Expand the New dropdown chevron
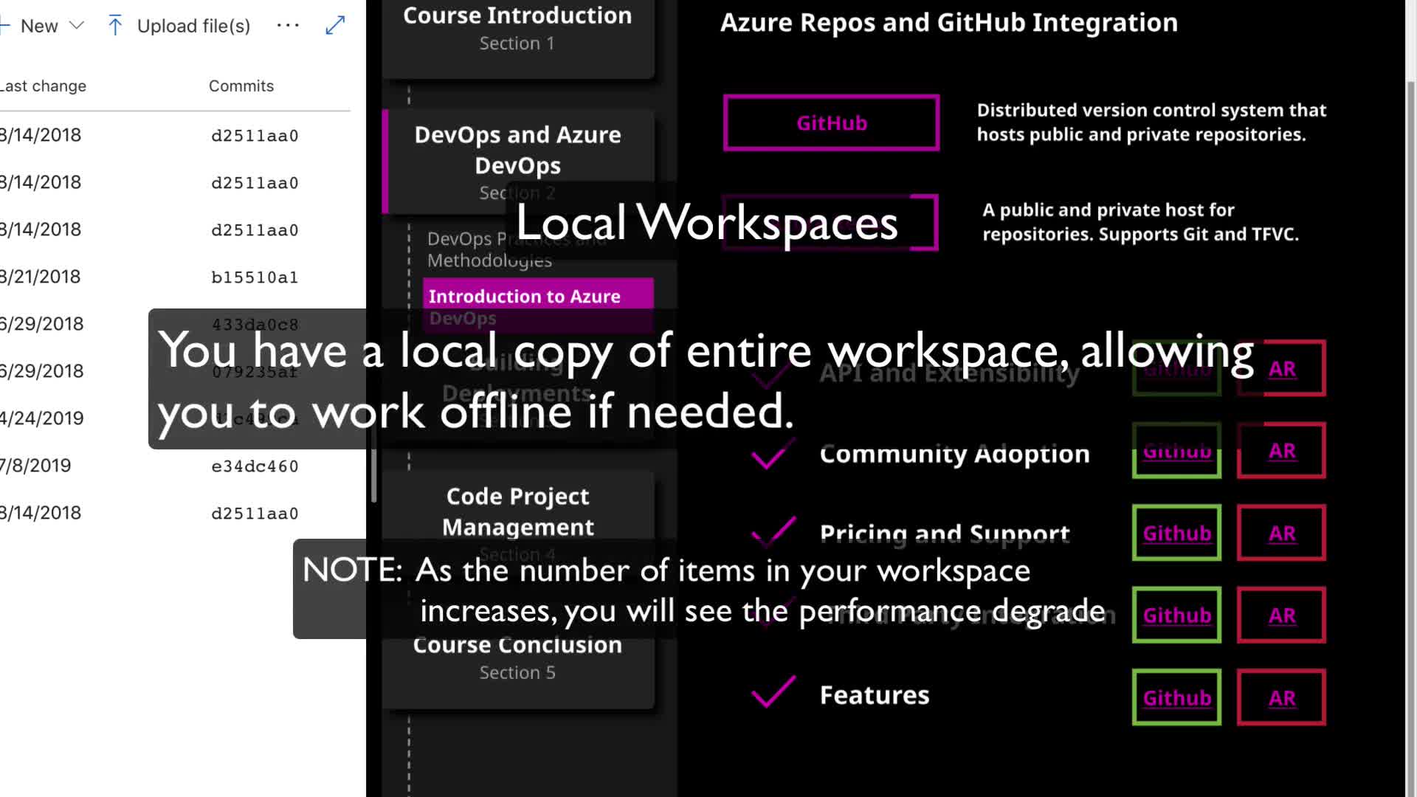The height and width of the screenshot is (797, 1417). (x=76, y=26)
